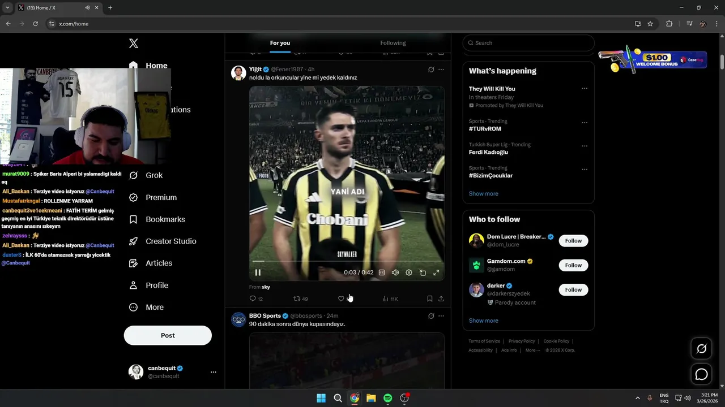725x407 pixels.
Task: Open File Explorer from taskbar
Action: tap(371, 398)
